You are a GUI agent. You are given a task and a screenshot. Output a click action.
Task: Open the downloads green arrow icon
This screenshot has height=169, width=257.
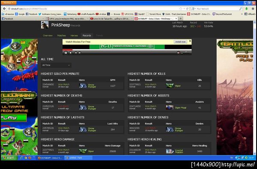click(x=246, y=9)
